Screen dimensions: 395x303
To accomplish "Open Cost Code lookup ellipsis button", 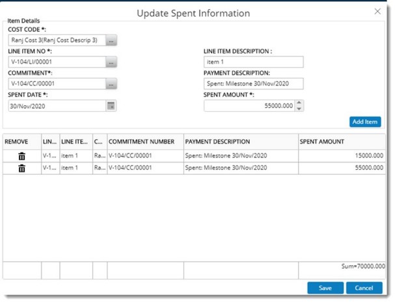I will tap(111, 40).
